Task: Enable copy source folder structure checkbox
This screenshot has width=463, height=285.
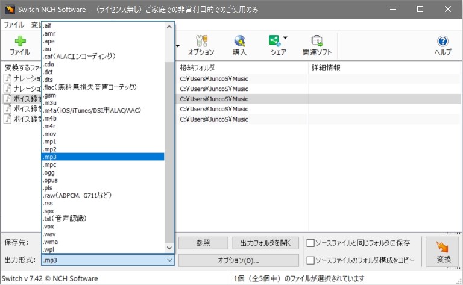Action: (x=310, y=260)
